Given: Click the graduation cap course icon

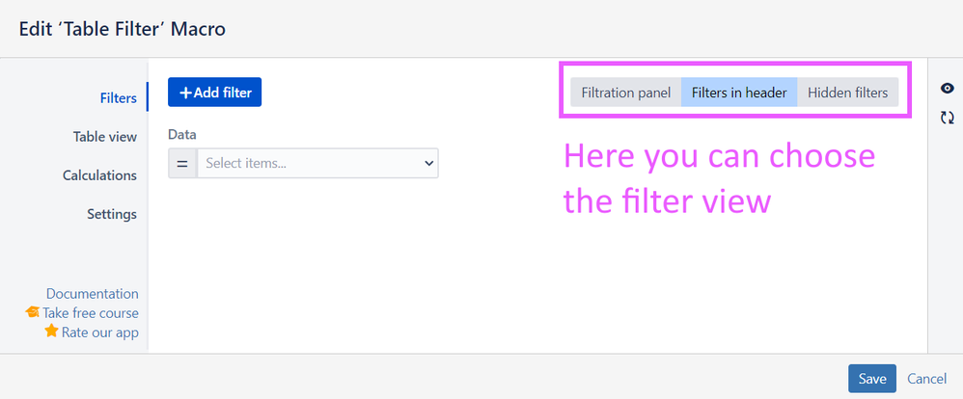Looking at the screenshot, I should [32, 312].
